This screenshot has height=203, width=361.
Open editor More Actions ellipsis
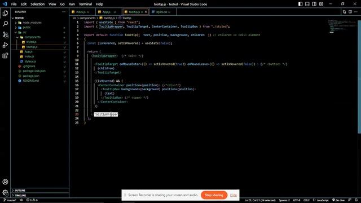(356, 12)
